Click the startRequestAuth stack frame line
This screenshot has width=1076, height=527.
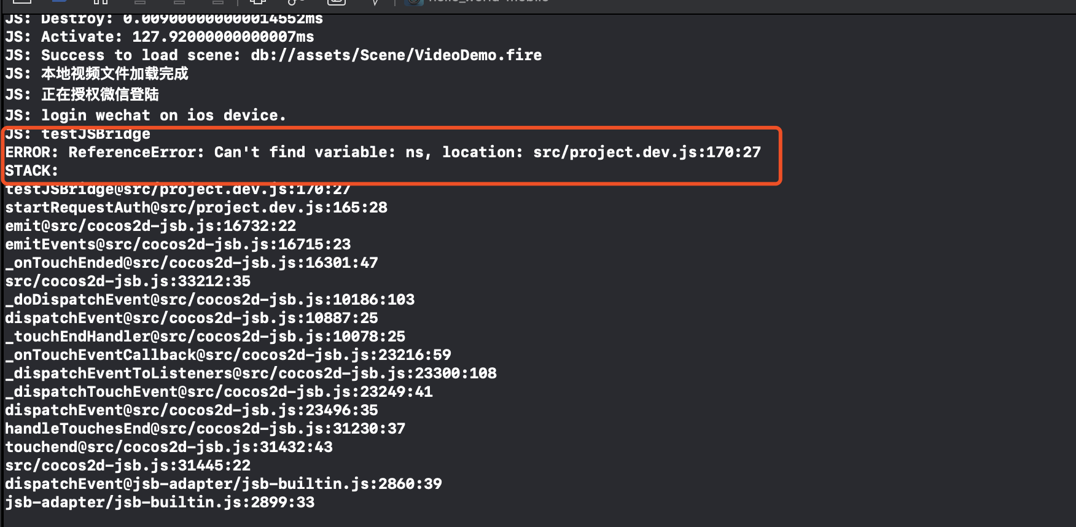point(196,208)
